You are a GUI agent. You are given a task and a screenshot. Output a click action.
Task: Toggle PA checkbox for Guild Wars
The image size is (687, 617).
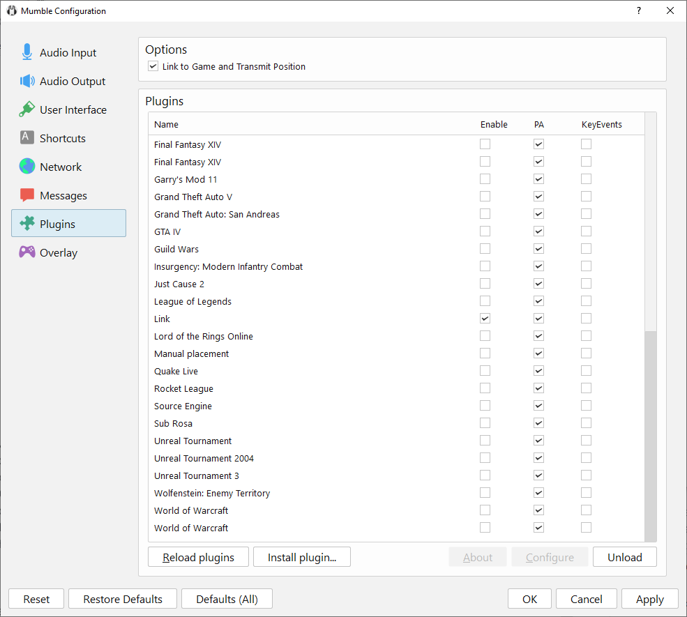coord(538,249)
